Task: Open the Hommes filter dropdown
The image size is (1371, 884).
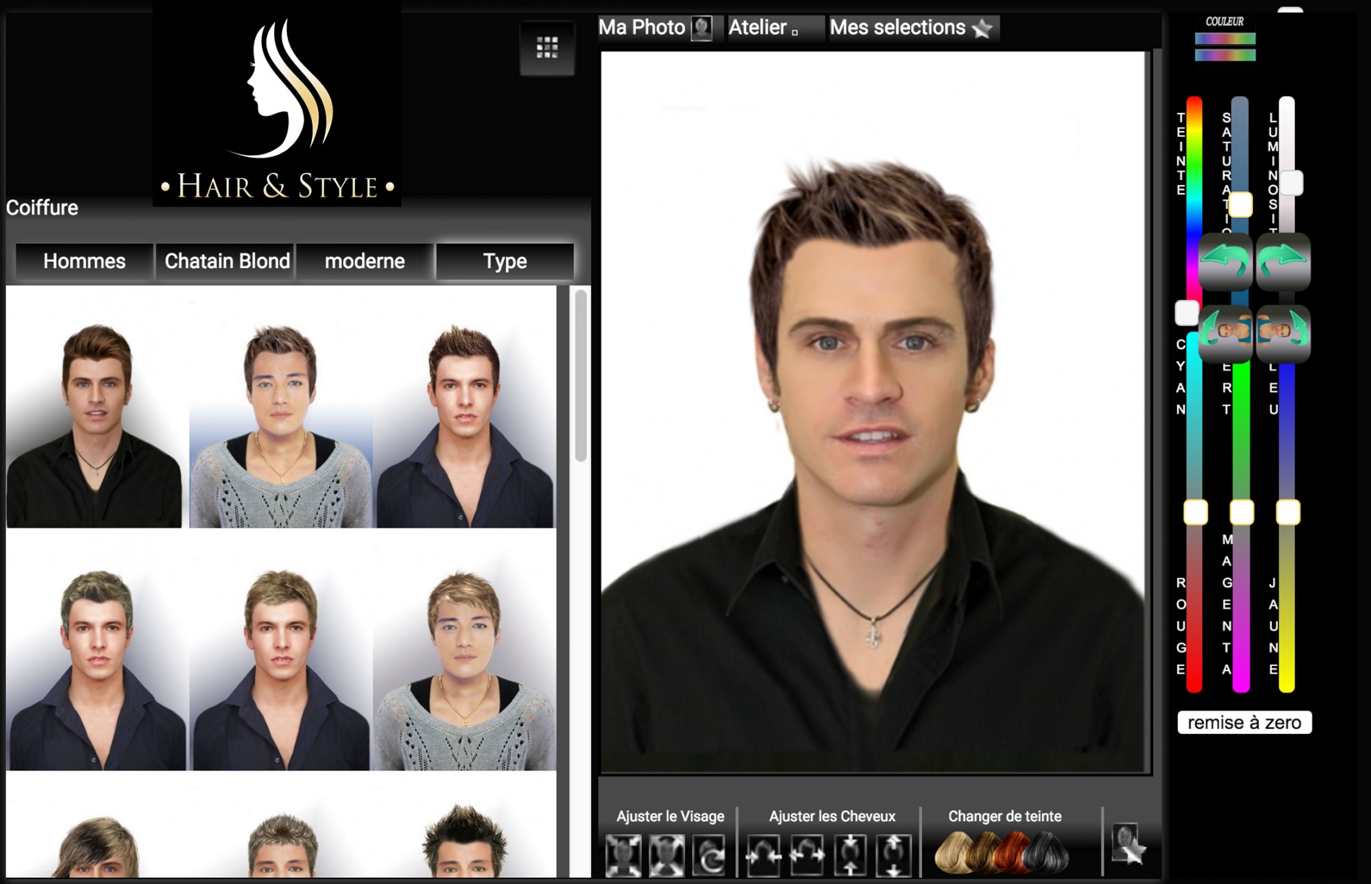Action: (84, 261)
